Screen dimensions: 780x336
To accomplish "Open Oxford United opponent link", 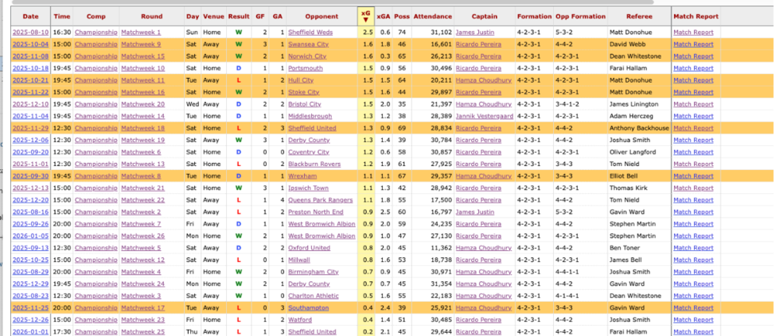I will point(310,248).
